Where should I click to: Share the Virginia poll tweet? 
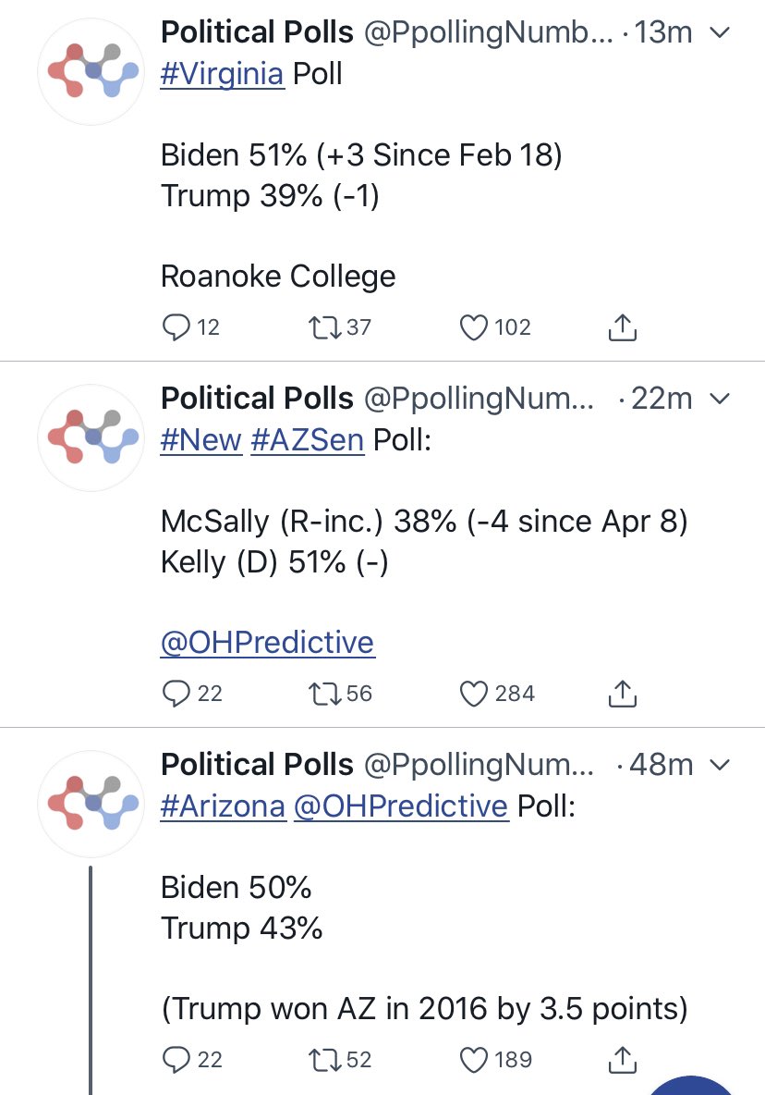click(x=623, y=326)
